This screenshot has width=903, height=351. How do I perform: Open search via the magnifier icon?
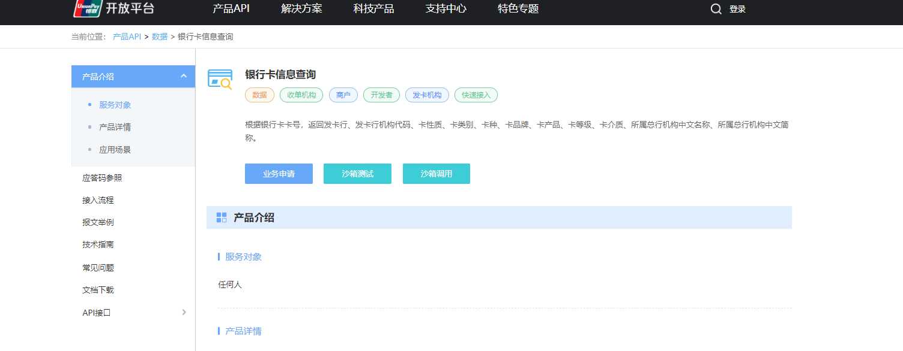716,9
